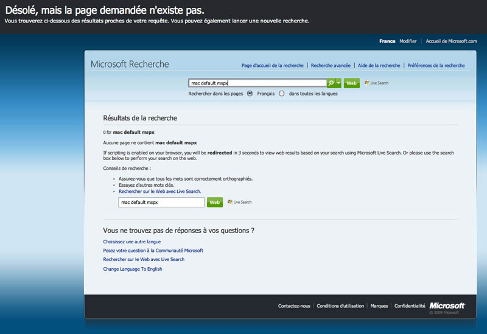
Task: Click 'Essayez d'autres mots clés.' tip
Action: [x=146, y=185]
